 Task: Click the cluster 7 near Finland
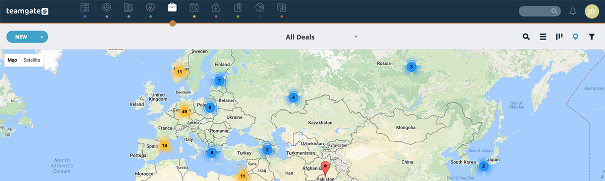point(219,80)
